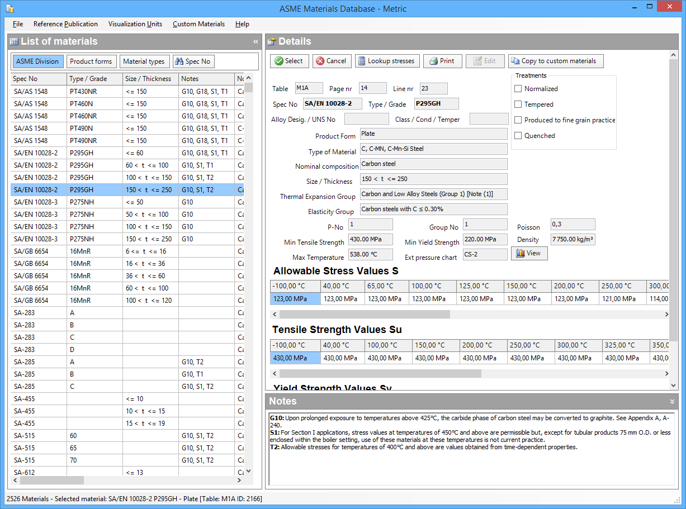Sort the list by the Spec No column
Image resolution: width=686 pixels, height=509 pixels.
39,79
